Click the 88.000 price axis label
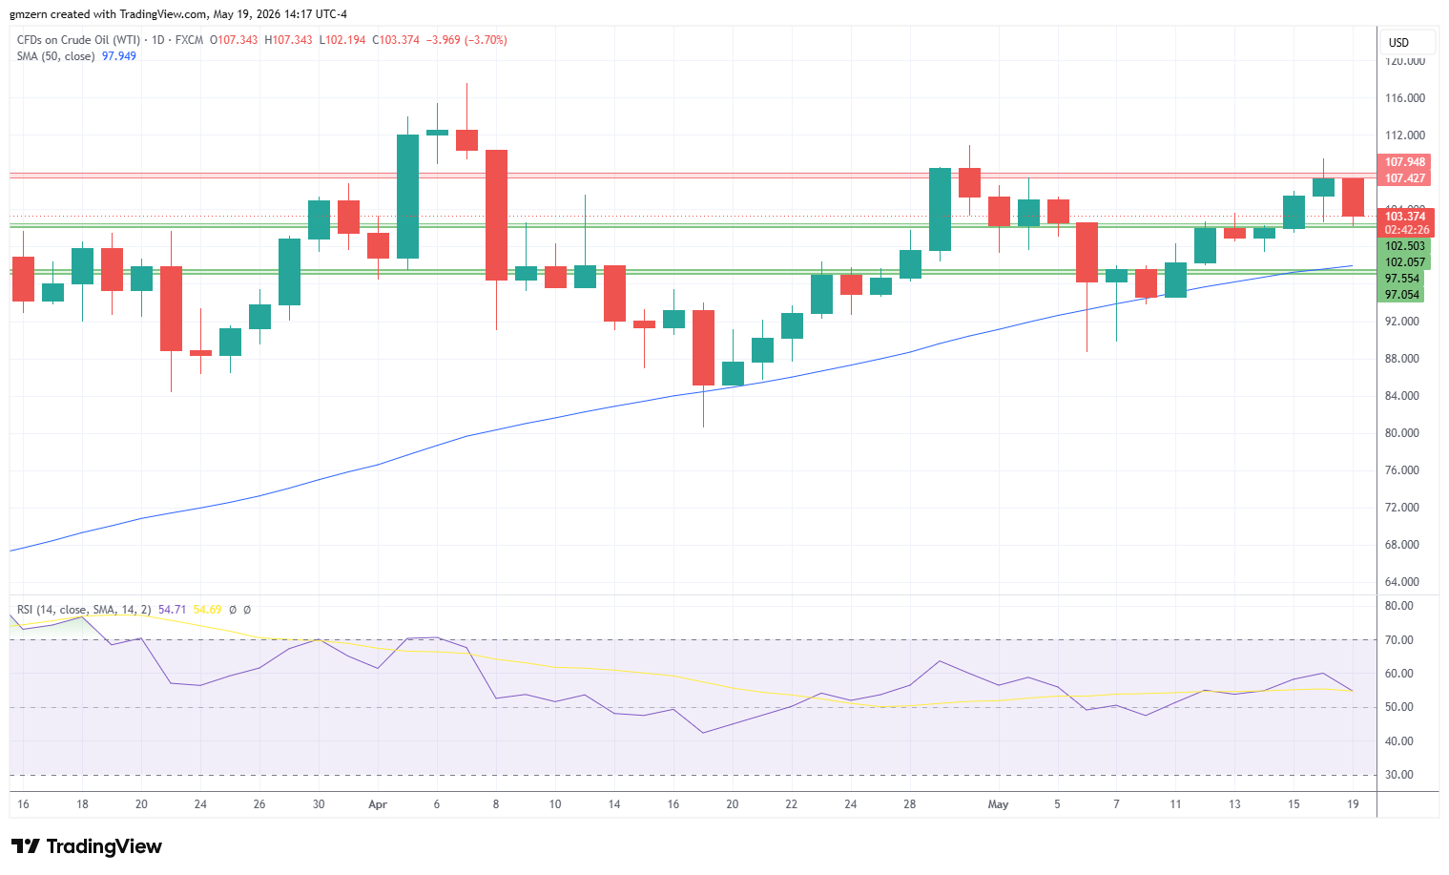The image size is (1449, 875). 1402,359
